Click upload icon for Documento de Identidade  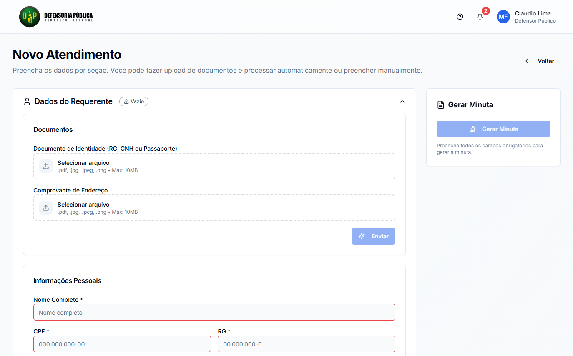[46, 166]
